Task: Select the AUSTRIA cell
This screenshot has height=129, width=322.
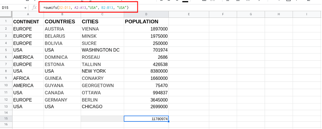Action: pyautogui.click(x=62, y=29)
